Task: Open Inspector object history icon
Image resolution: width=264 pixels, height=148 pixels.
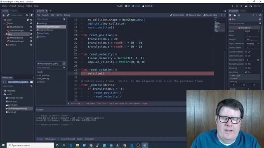Action: pos(260,15)
